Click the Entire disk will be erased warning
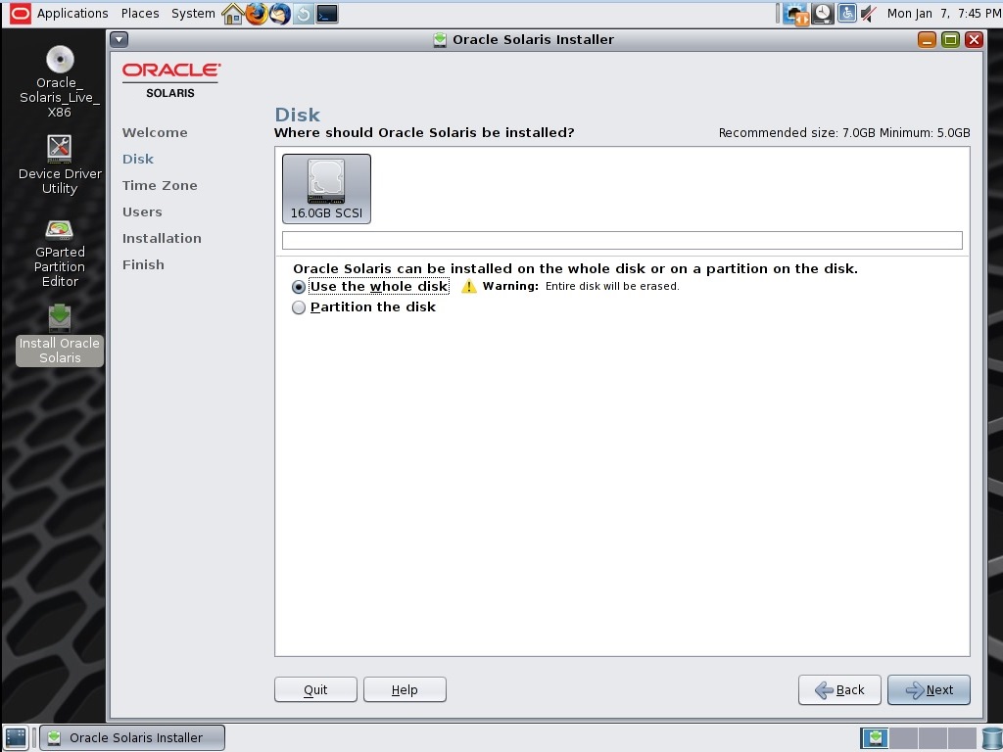This screenshot has height=752, width=1003. [x=612, y=287]
